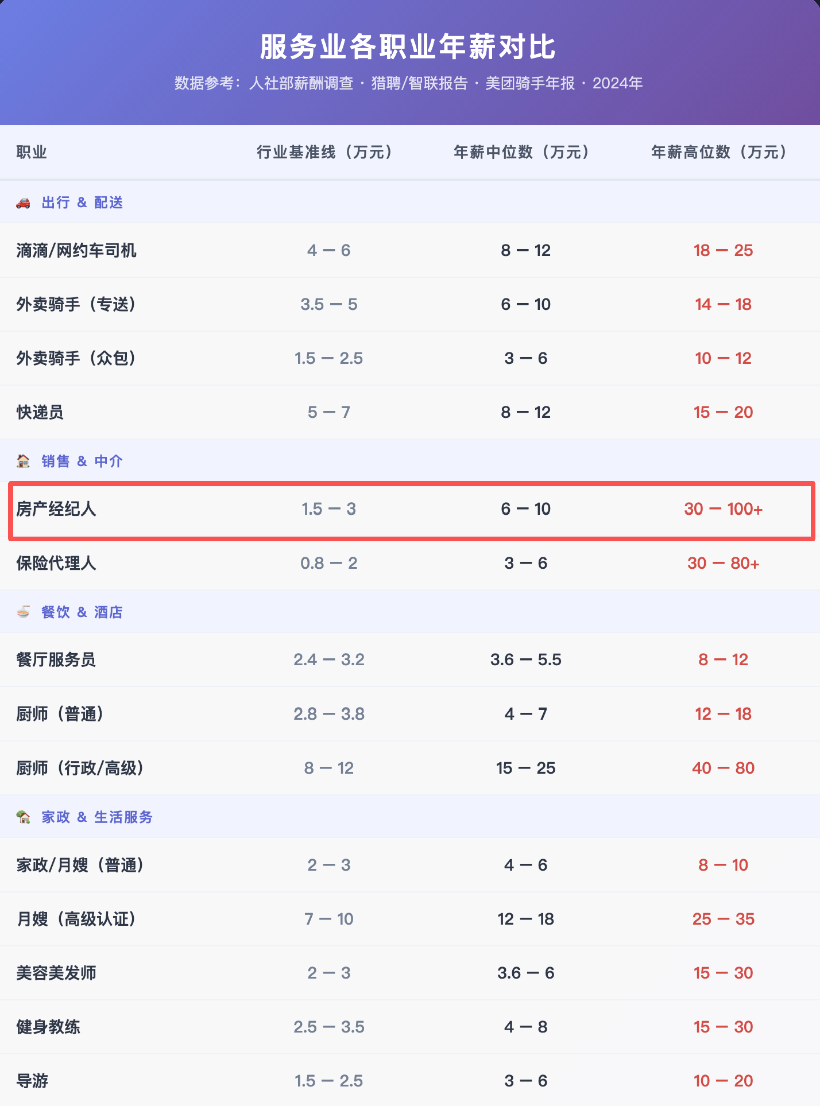Click the 数据参考 source subtitle line
The image size is (820, 1106).
point(408,83)
